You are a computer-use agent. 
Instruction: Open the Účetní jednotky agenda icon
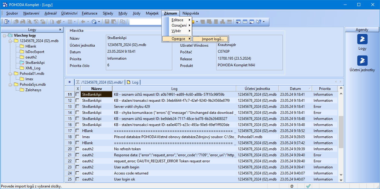pos(362,61)
